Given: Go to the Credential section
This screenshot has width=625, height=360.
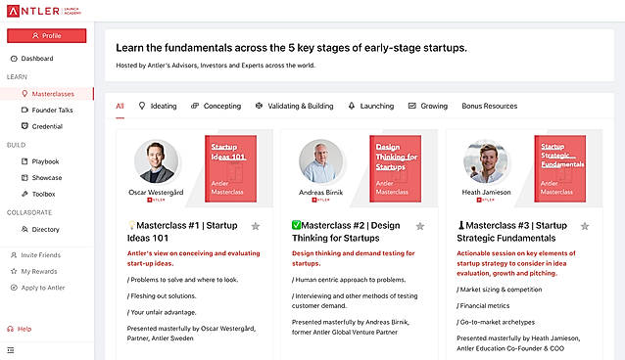Looking at the screenshot, I should (42, 126).
